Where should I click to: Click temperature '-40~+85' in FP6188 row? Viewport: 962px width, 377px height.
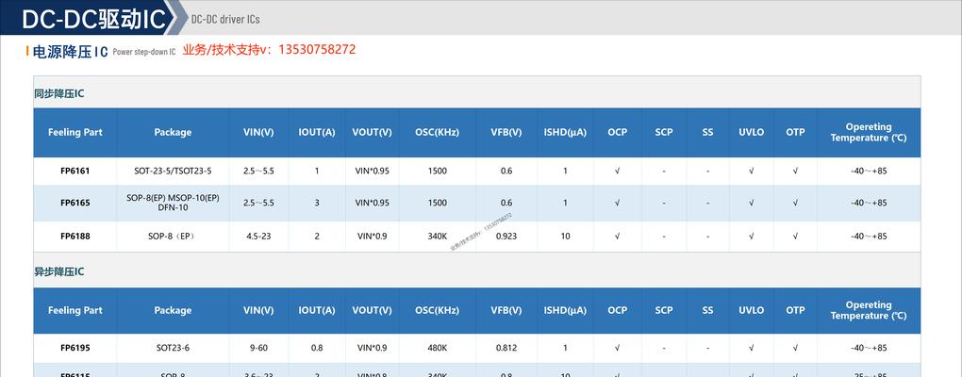(x=868, y=236)
